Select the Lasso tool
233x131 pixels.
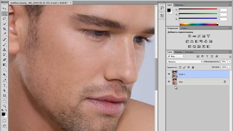coord(4,19)
